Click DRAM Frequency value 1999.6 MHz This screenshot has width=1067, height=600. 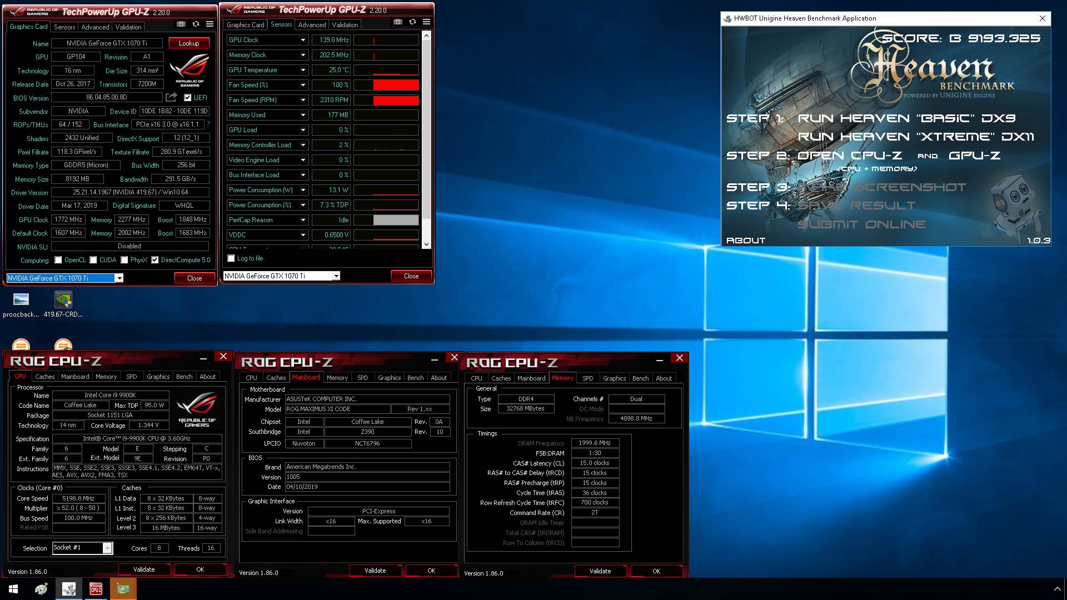[x=595, y=443]
